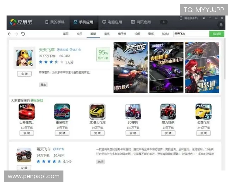The image size is (232, 186).
Task: Open 我的手机 tab
Action: pos(55,22)
